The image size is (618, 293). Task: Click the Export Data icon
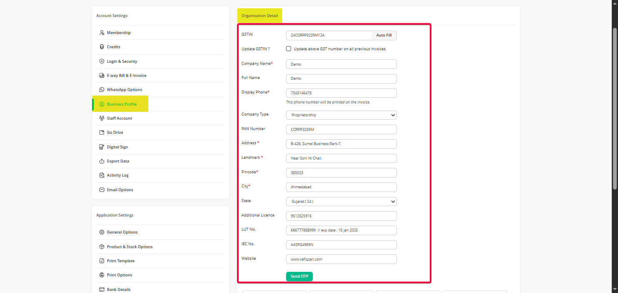pos(102,161)
